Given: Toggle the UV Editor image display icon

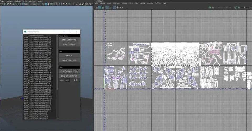Looking at the screenshot, I should tap(100, 8).
